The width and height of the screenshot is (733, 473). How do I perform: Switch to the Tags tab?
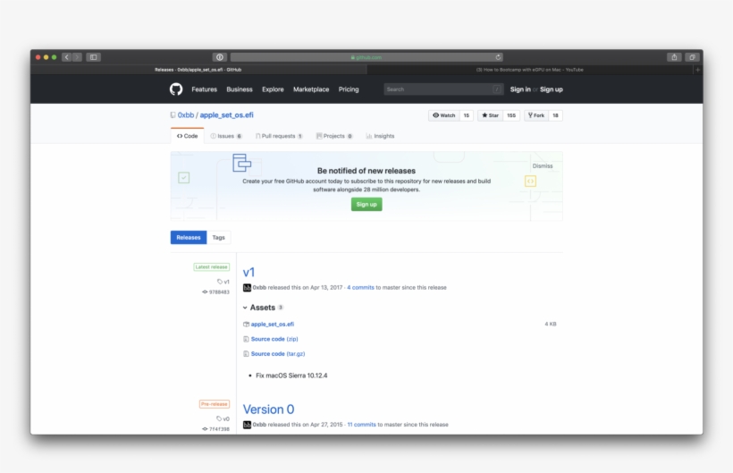pos(218,238)
